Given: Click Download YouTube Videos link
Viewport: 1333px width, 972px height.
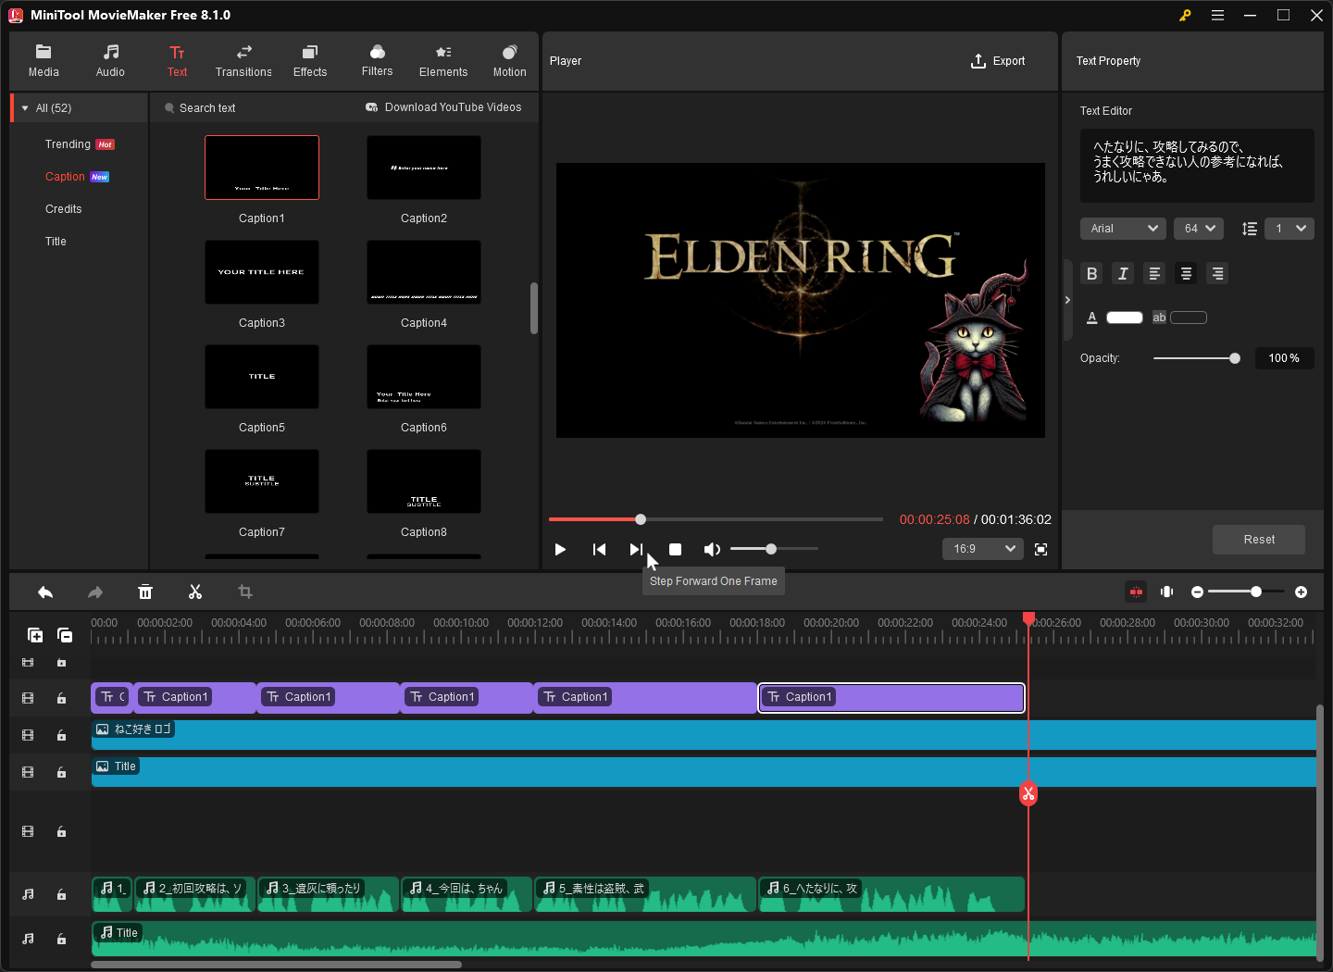Looking at the screenshot, I should pyautogui.click(x=443, y=107).
